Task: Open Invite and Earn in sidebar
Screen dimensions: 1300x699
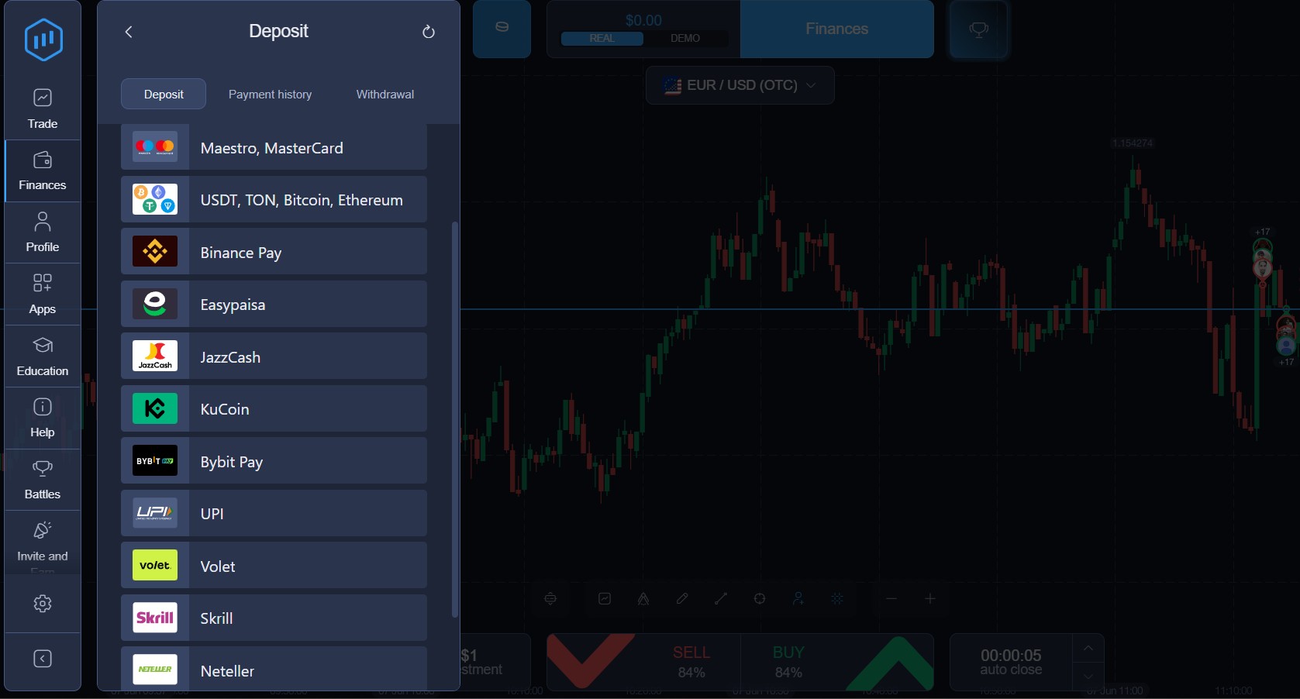Action: tap(43, 542)
